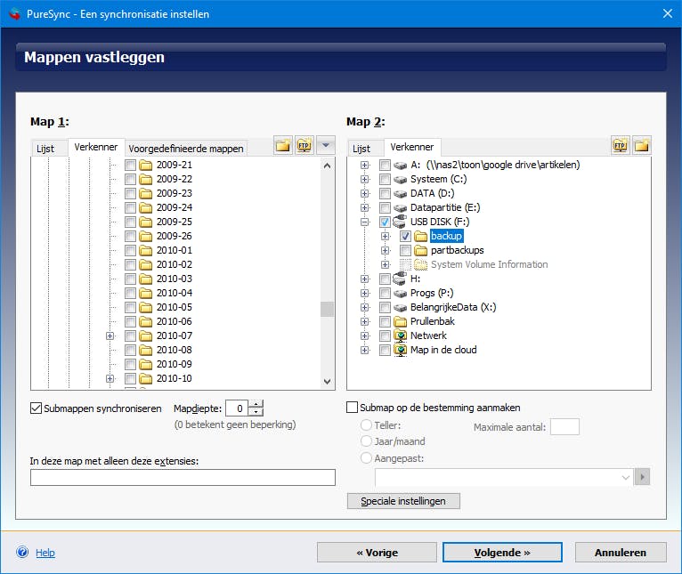Click arrow button beside Aangepast combo box
682x574 pixels.
[x=642, y=477]
